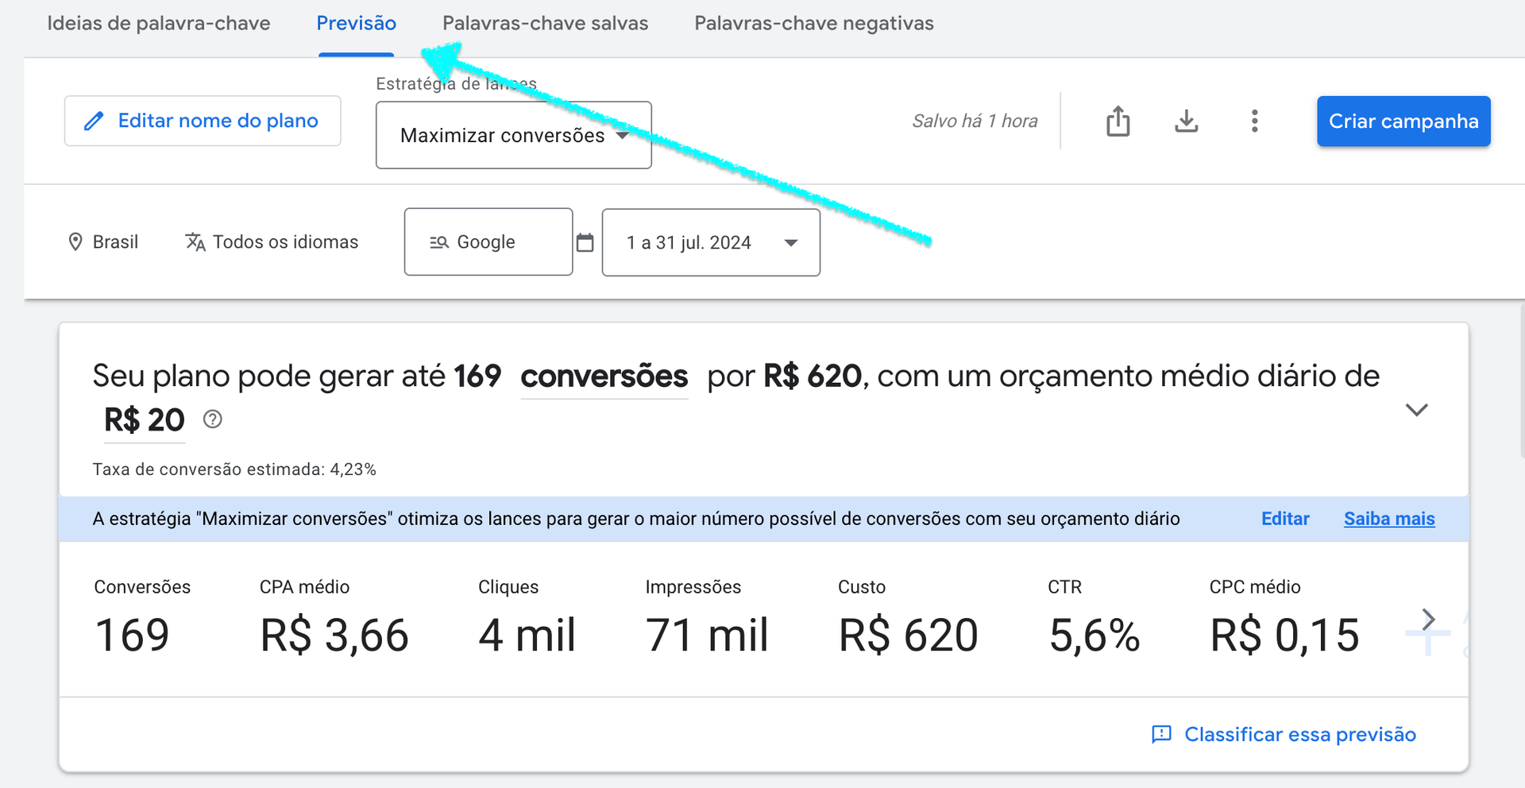
Task: Open the Google network selector
Action: coord(488,241)
